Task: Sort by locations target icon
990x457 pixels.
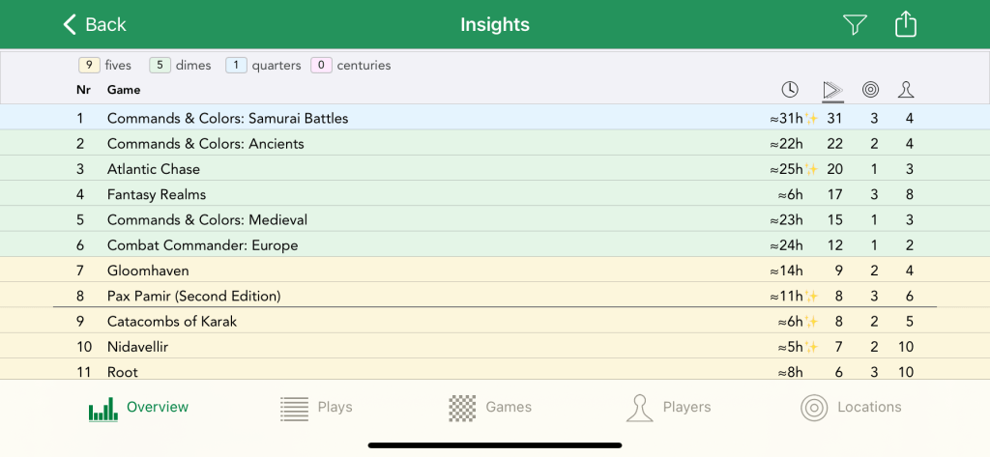Action: (x=870, y=90)
